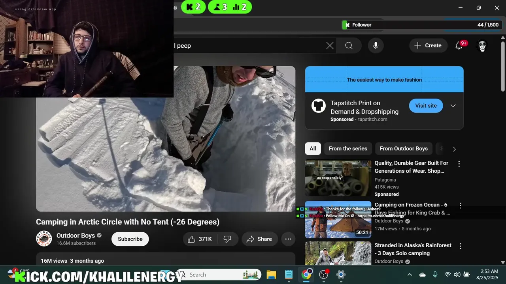Select the From Outdoor Boys chip

[x=404, y=149]
